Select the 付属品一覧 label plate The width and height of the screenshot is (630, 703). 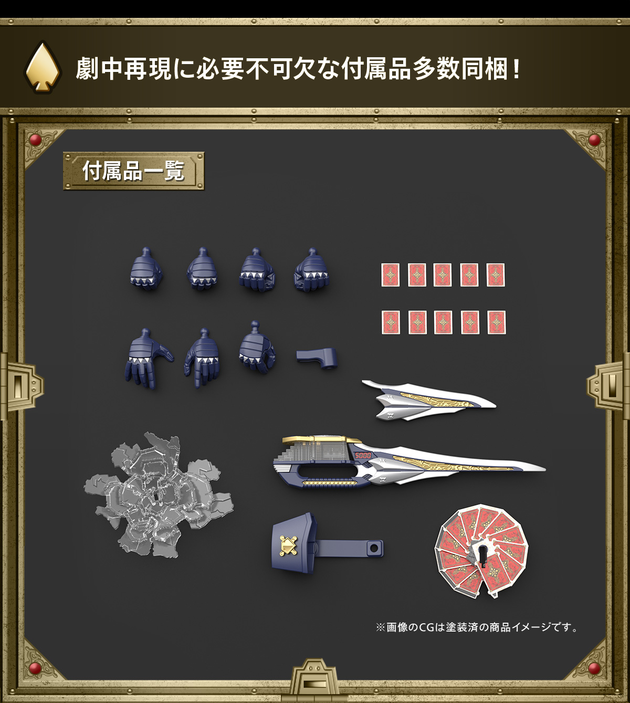(x=133, y=171)
